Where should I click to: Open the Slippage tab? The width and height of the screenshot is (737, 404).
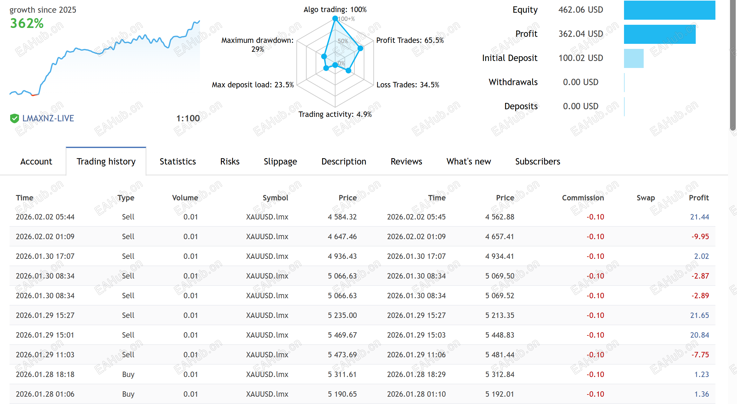coord(280,161)
